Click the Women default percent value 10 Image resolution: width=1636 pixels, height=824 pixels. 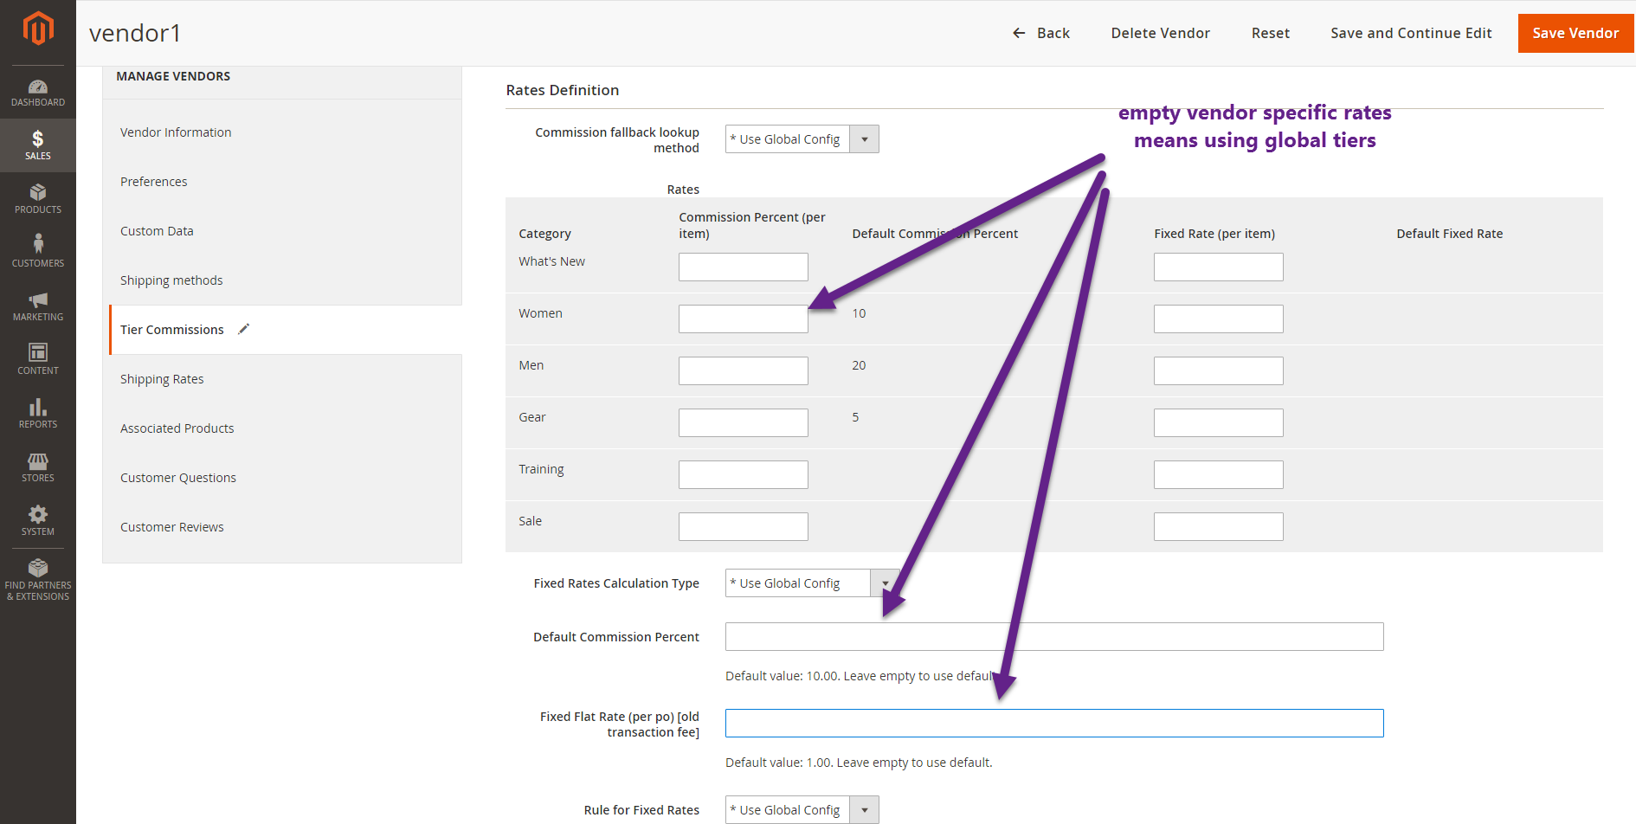point(859,313)
